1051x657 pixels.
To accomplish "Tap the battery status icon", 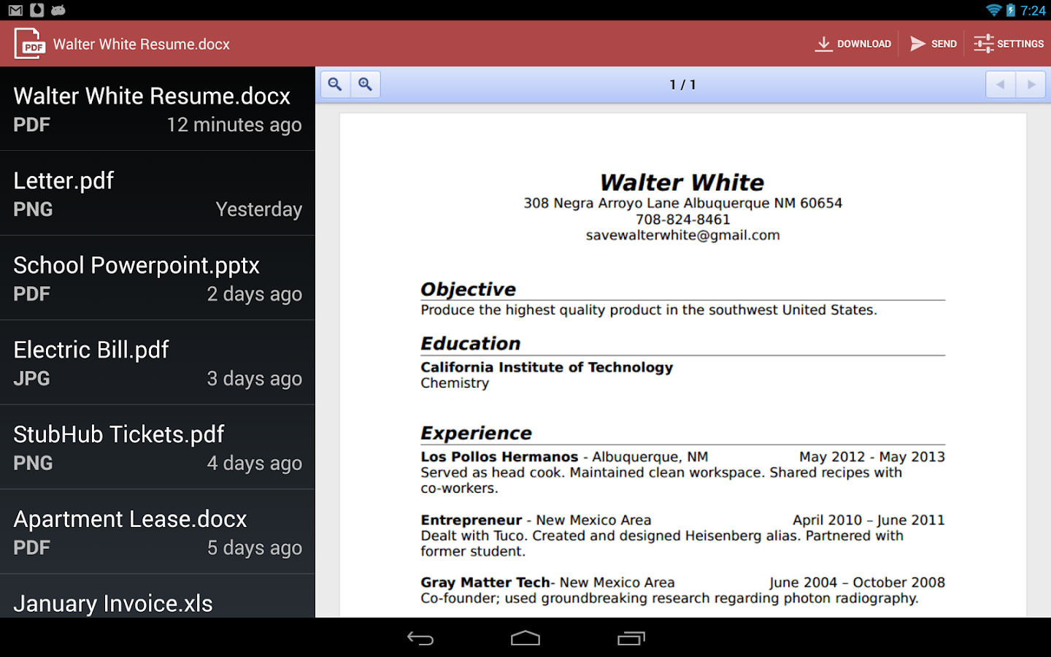I will (x=1011, y=10).
